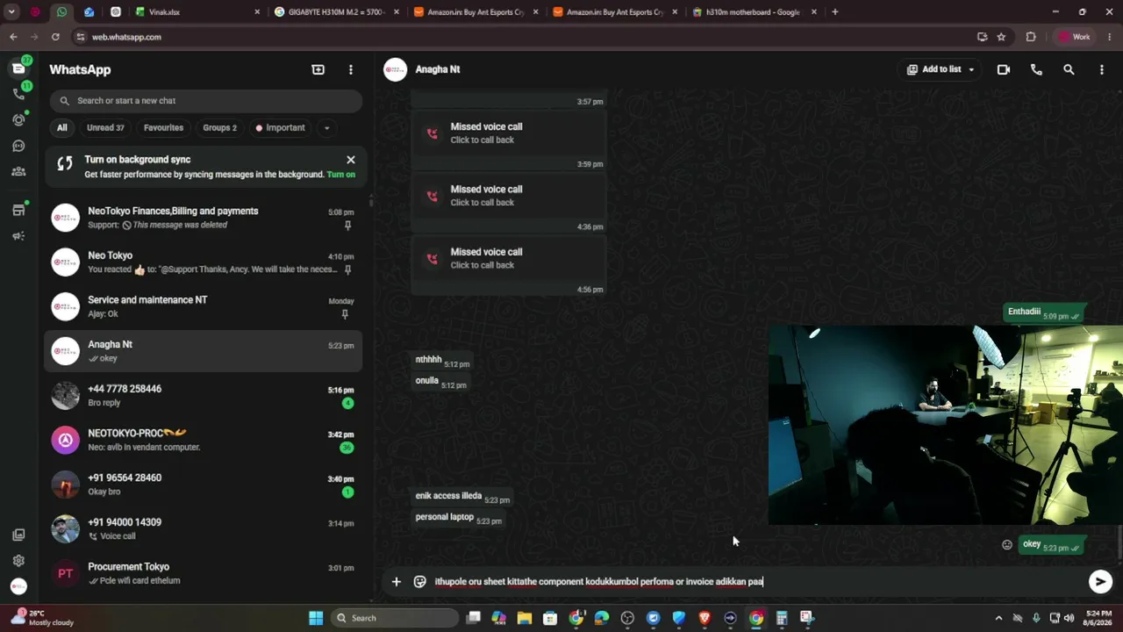The width and height of the screenshot is (1123, 632).
Task: Open the floating camera video thumbnail
Action: point(946,426)
